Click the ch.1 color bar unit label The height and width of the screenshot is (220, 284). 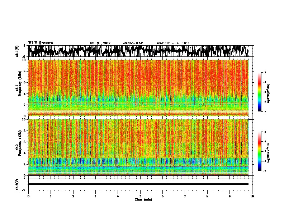click(268, 94)
